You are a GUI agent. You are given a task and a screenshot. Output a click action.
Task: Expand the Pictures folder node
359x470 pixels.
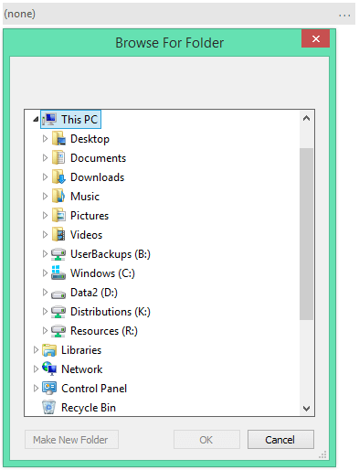pyautogui.click(x=45, y=216)
